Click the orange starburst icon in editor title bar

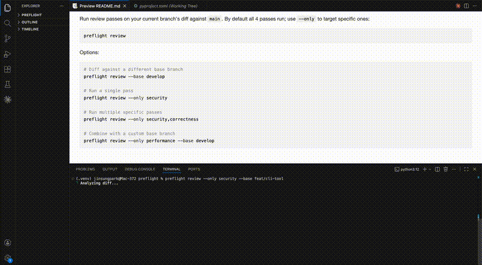tap(458, 6)
